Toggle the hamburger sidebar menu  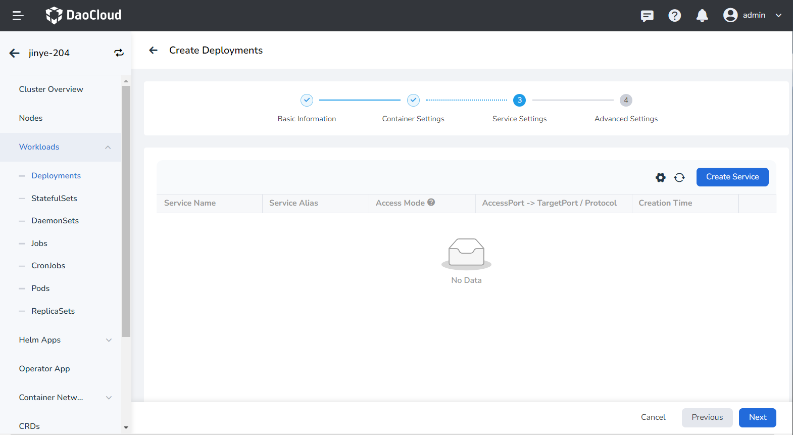click(18, 16)
